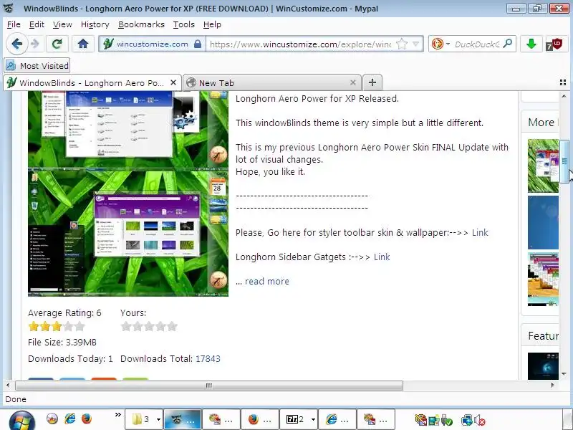Reload the current page
The height and width of the screenshot is (430, 573).
click(x=57, y=44)
